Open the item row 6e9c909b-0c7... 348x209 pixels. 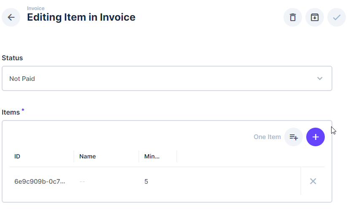point(155,181)
